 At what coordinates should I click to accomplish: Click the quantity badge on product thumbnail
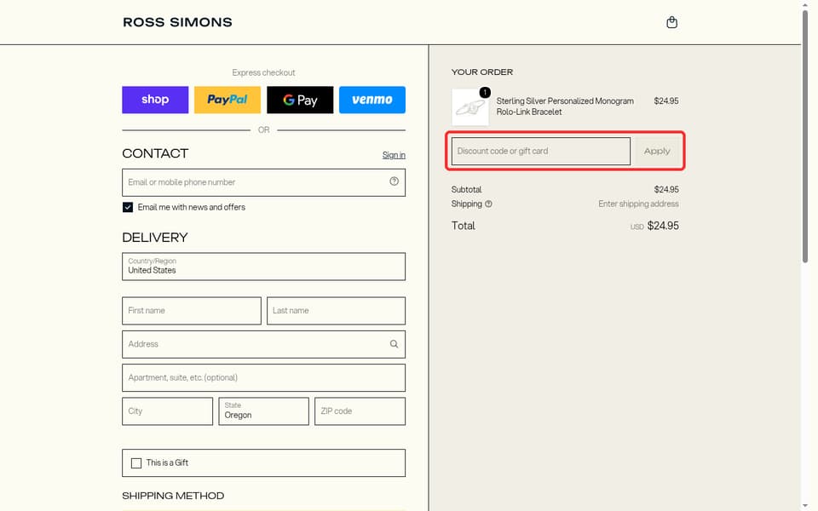click(485, 92)
